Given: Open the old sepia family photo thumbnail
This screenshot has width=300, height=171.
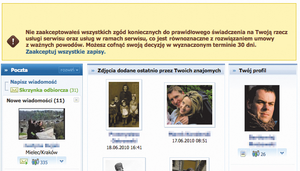Looking at the screenshot, I should coord(124,105).
